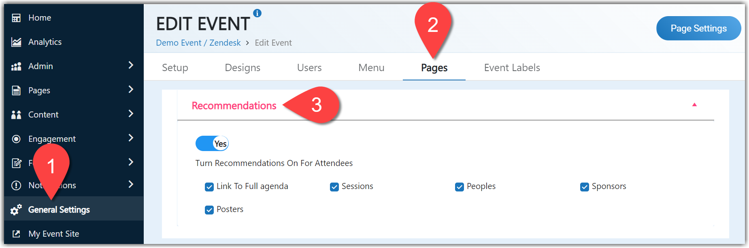Viewport: 749px width, 248px height.
Task: Uncheck the Sponsors checkbox
Action: click(x=585, y=187)
